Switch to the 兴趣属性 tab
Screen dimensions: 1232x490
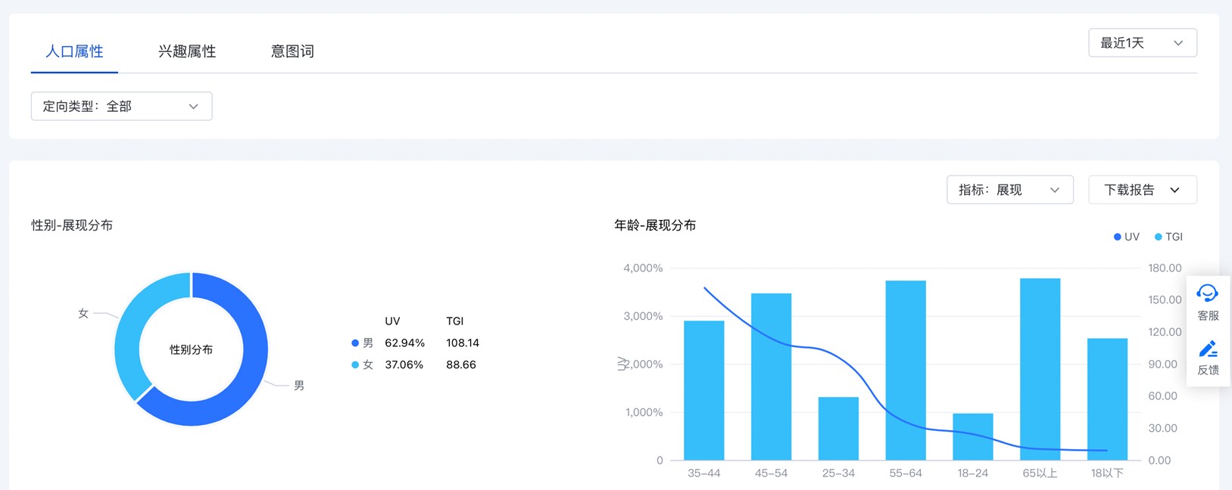tap(187, 51)
